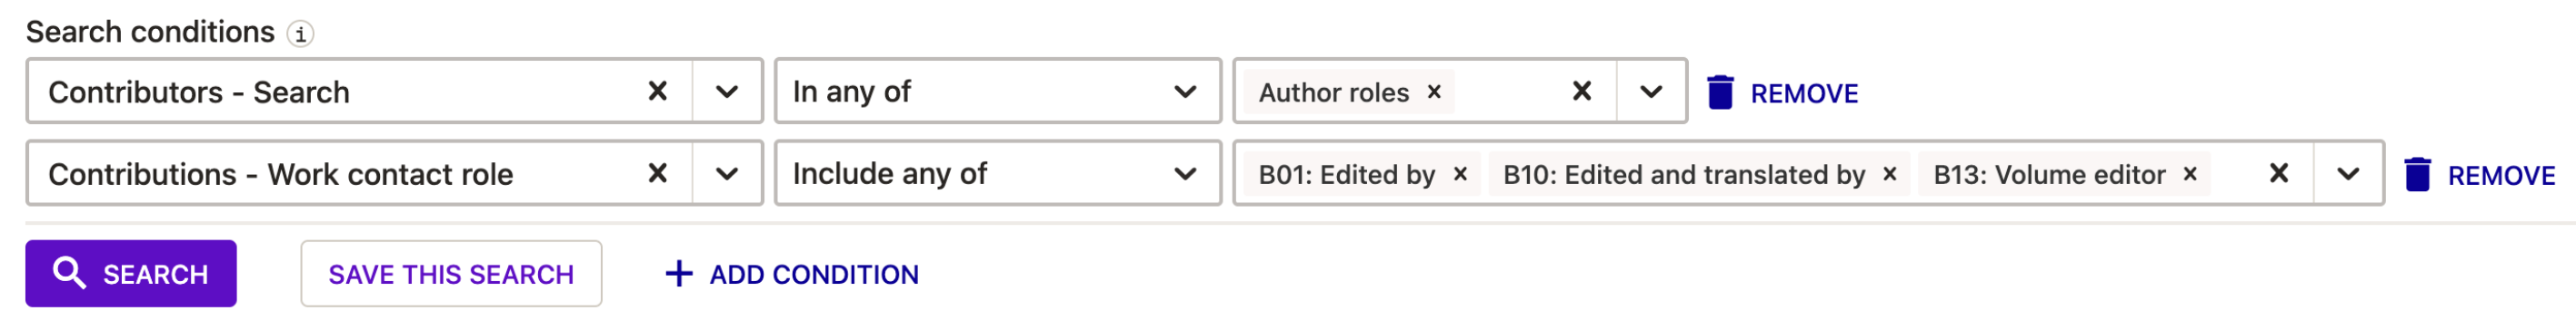Screen dimensions: 2576x330
Task: Open the 'In any of' operator dropdown
Action: pos(997,92)
